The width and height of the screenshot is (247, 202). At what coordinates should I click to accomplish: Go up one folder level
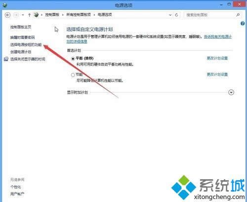(x=29, y=15)
